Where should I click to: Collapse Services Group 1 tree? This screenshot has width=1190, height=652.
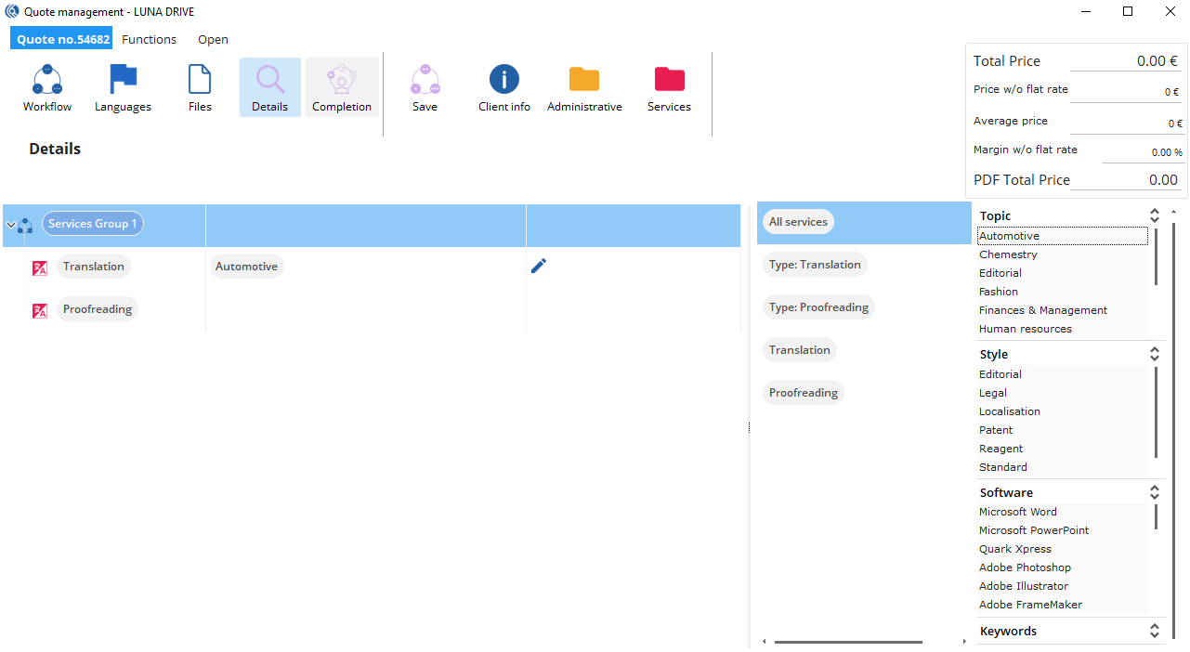pyautogui.click(x=10, y=225)
